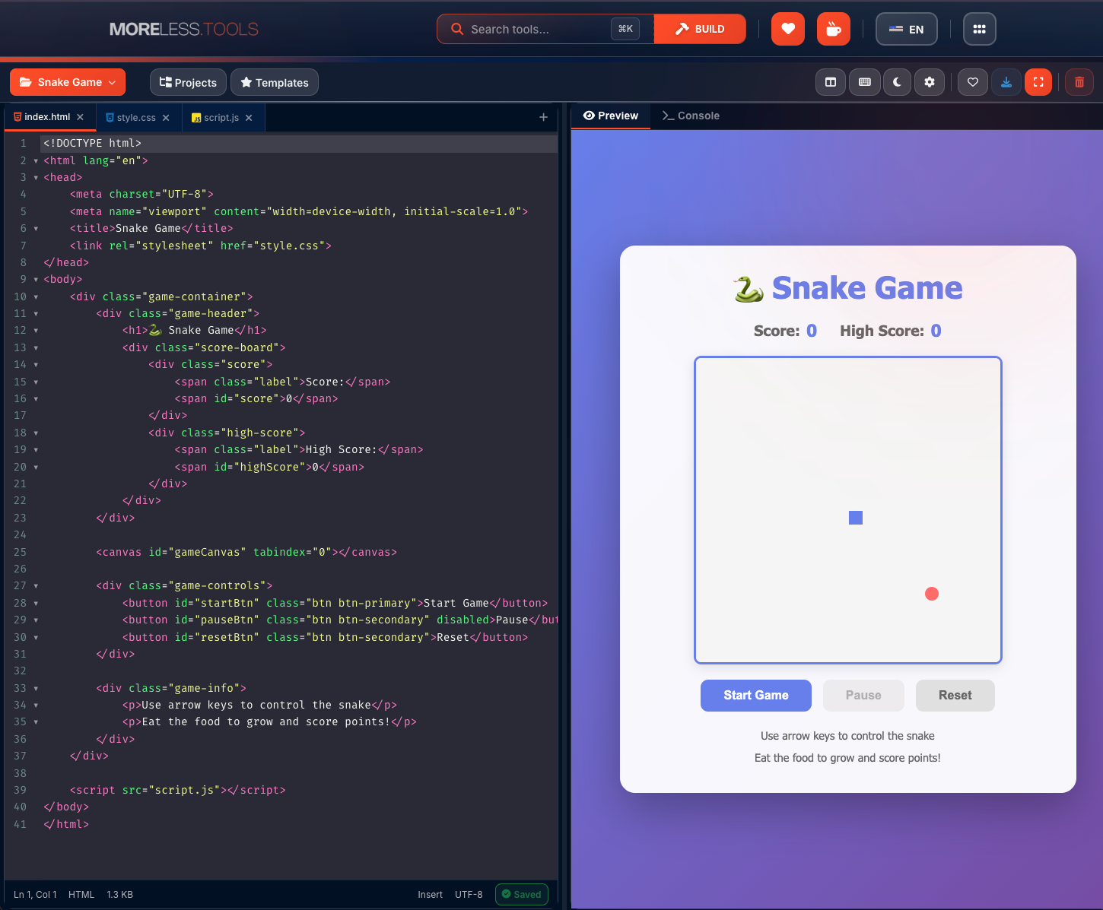The height and width of the screenshot is (910, 1103).
Task: Collapse score-board div fold on line 13
Action: point(36,348)
